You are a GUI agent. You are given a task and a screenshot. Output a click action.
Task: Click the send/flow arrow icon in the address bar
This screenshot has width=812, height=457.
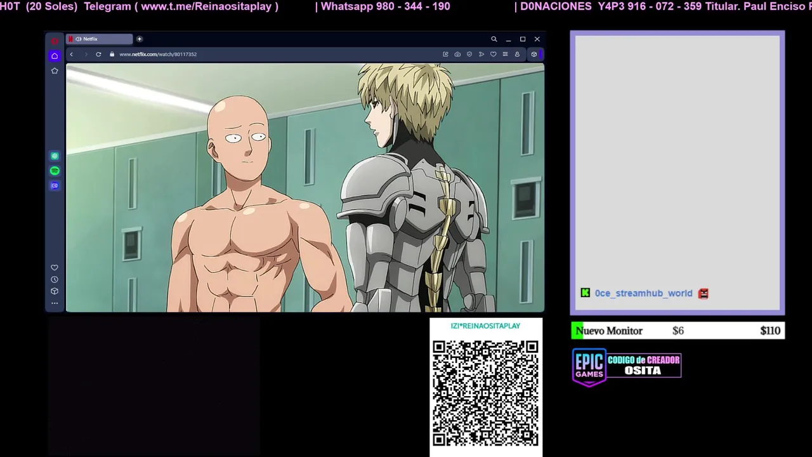tap(481, 54)
